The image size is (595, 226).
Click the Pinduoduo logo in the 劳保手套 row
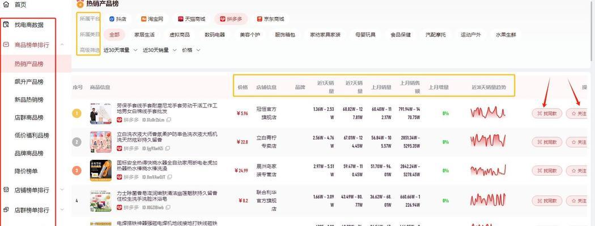coord(119,120)
